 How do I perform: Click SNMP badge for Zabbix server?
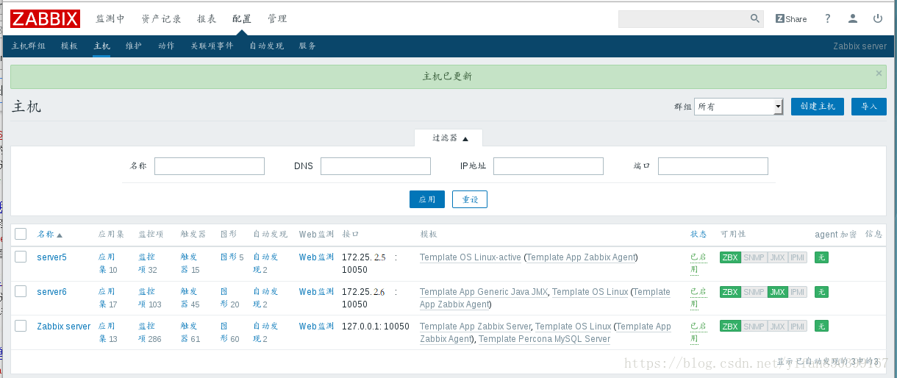pos(754,327)
